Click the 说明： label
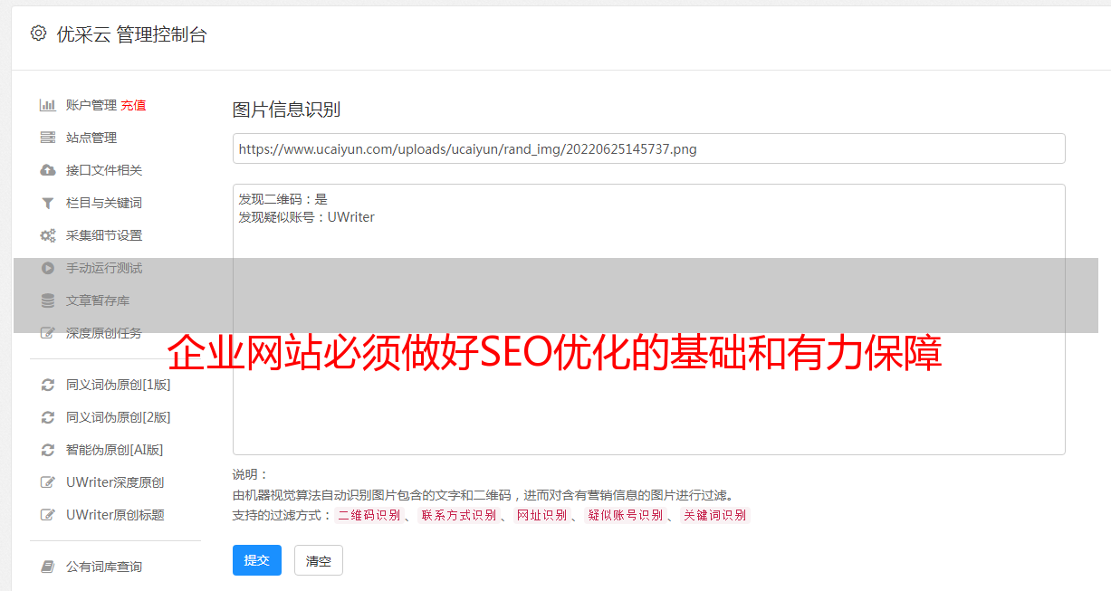1111x591 pixels. [251, 475]
